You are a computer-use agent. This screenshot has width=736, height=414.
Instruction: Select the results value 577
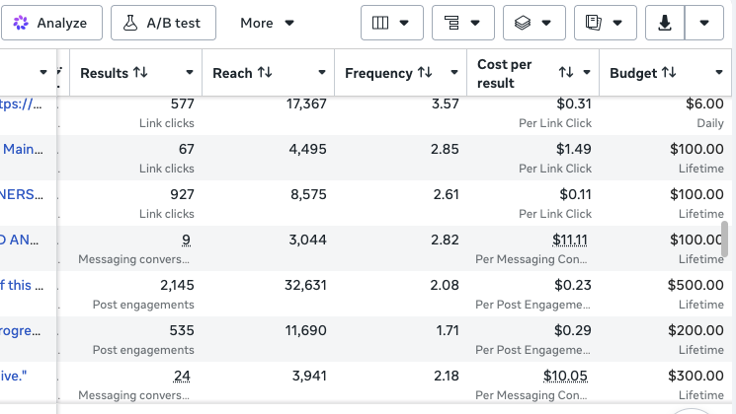(182, 103)
